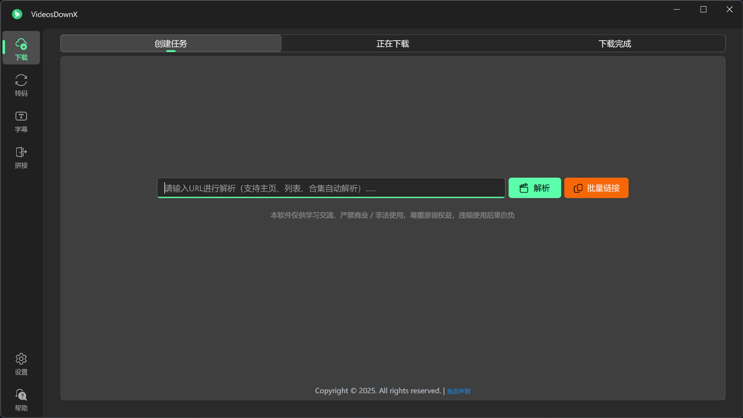Click the copy icon on 批量链接 button
This screenshot has width=743, height=418.
[578, 188]
